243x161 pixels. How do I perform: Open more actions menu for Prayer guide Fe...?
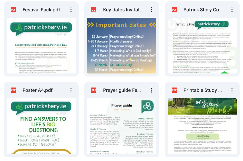click(152, 90)
